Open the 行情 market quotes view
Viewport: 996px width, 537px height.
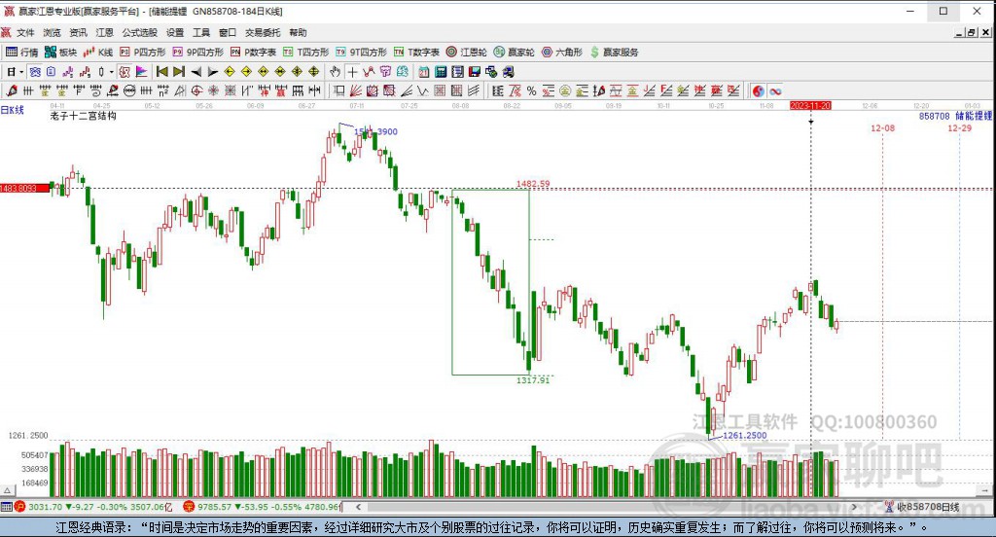(22, 53)
